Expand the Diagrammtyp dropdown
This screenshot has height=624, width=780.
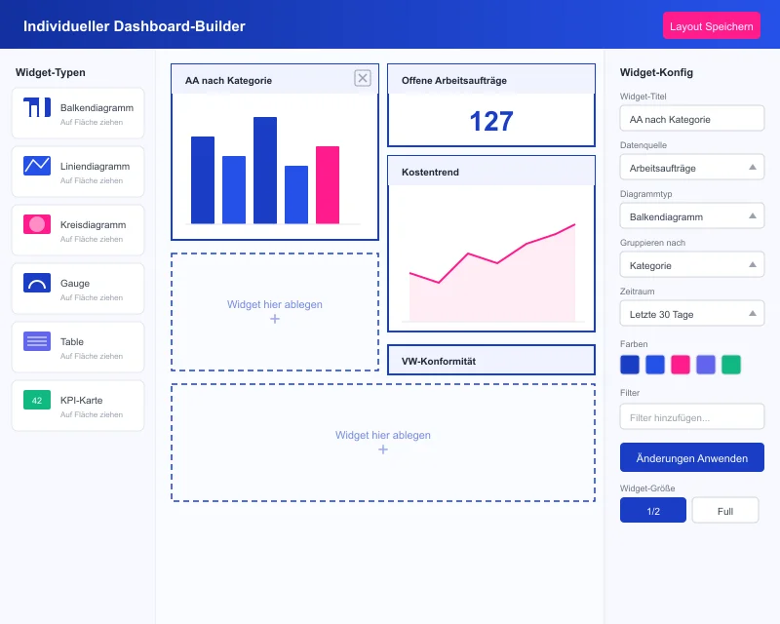[x=691, y=215]
